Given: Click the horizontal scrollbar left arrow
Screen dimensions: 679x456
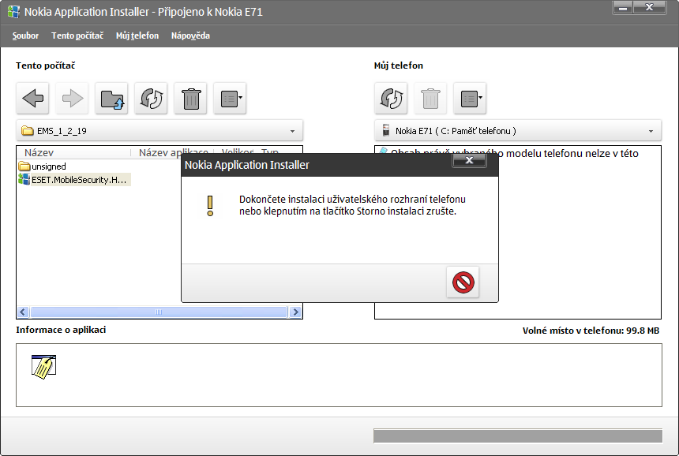Looking at the screenshot, I should pos(24,312).
